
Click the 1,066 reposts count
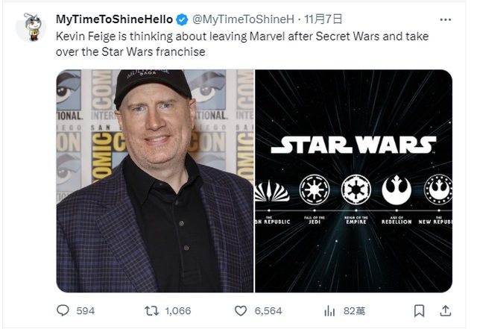point(178,310)
